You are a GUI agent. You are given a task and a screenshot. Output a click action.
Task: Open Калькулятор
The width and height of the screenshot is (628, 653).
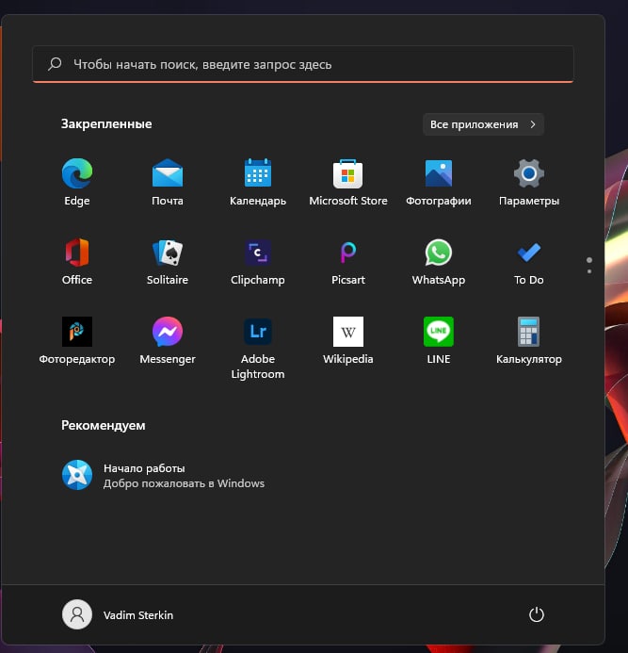coord(528,340)
